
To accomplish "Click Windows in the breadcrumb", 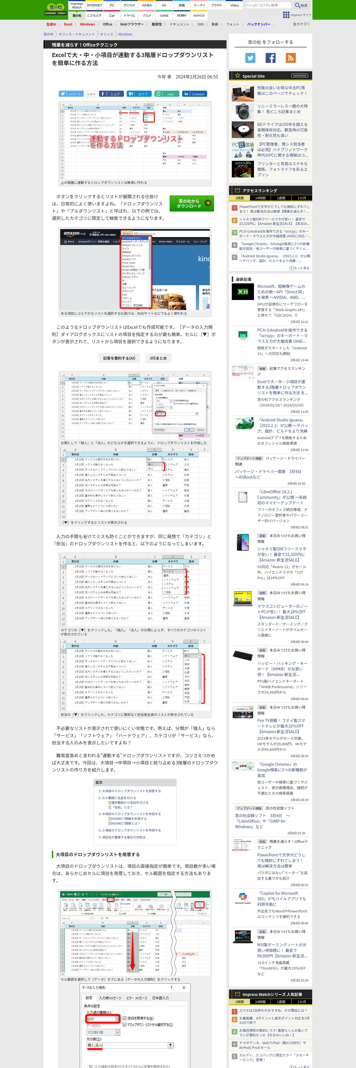I will click(125, 34).
